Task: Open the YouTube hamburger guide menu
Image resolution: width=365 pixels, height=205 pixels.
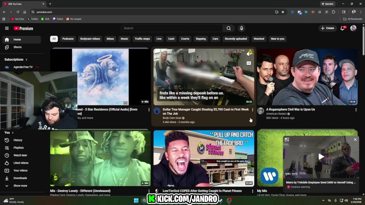Action: pyautogui.click(x=7, y=28)
